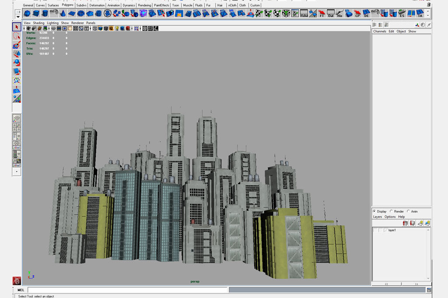Click the DE shelf button
The image size is (448, 298).
[x=366, y=13]
